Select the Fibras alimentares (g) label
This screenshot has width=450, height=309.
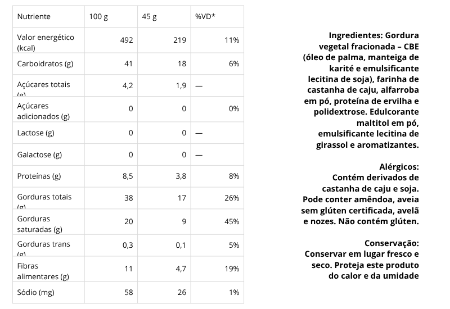tap(43, 271)
